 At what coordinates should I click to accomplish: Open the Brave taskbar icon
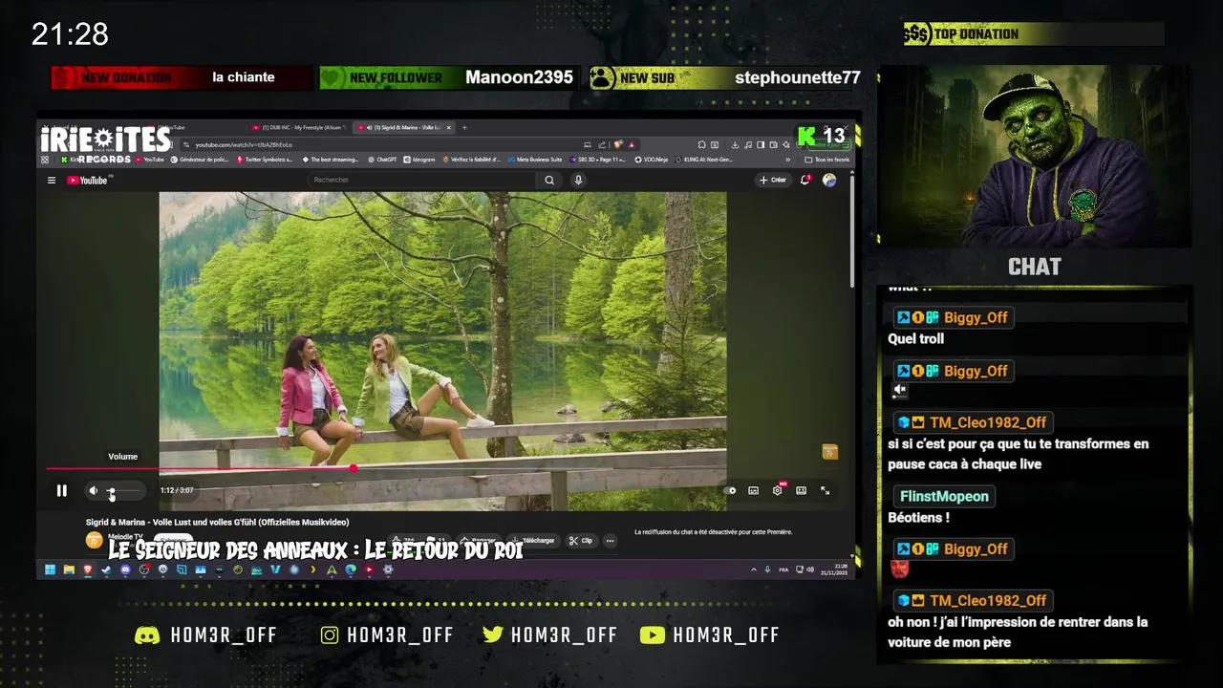point(87,570)
